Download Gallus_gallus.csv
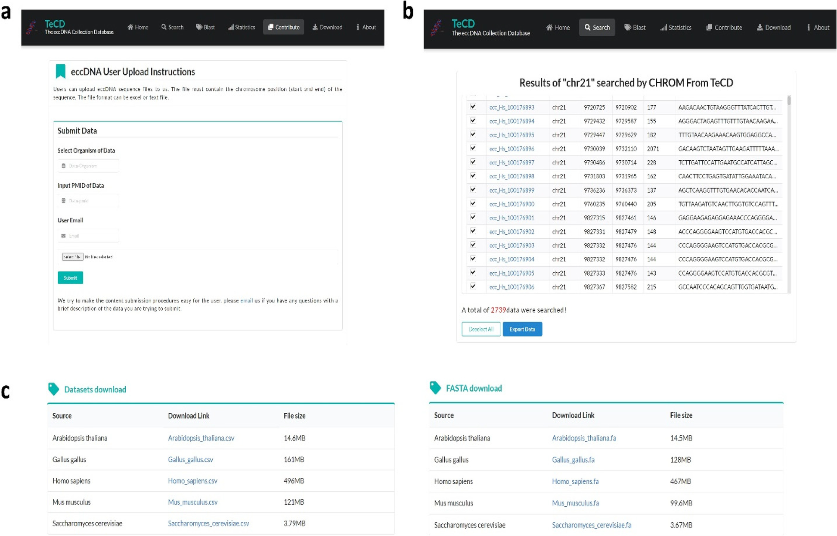Viewport: 837px width, 536px height. [190, 460]
